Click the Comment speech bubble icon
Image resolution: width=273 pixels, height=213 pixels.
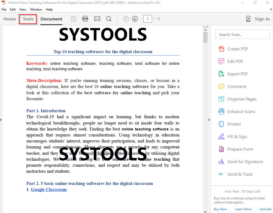(x=221, y=87)
